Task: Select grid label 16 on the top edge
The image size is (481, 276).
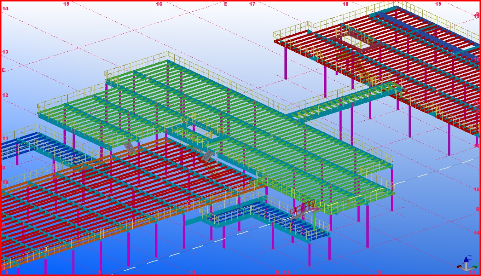Action: (x=159, y=4)
